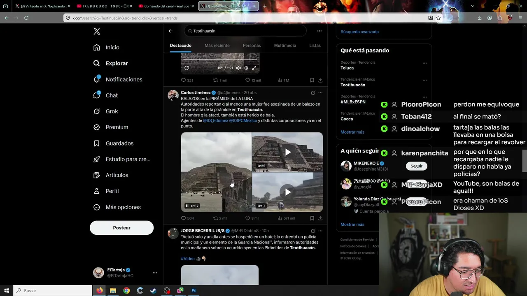Open more menu on Carlos Jiménez post
The height and width of the screenshot is (296, 527).
pyautogui.click(x=320, y=93)
